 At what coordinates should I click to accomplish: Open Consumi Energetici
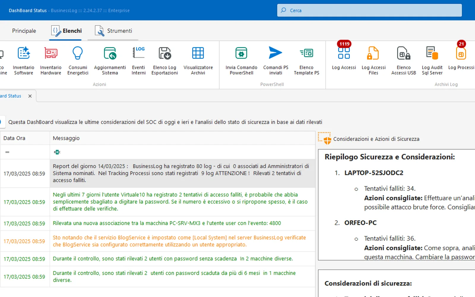pos(78,61)
